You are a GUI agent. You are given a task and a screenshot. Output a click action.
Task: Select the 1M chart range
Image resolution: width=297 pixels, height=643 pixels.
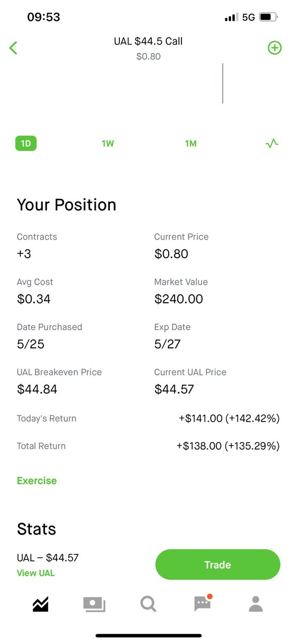(191, 144)
